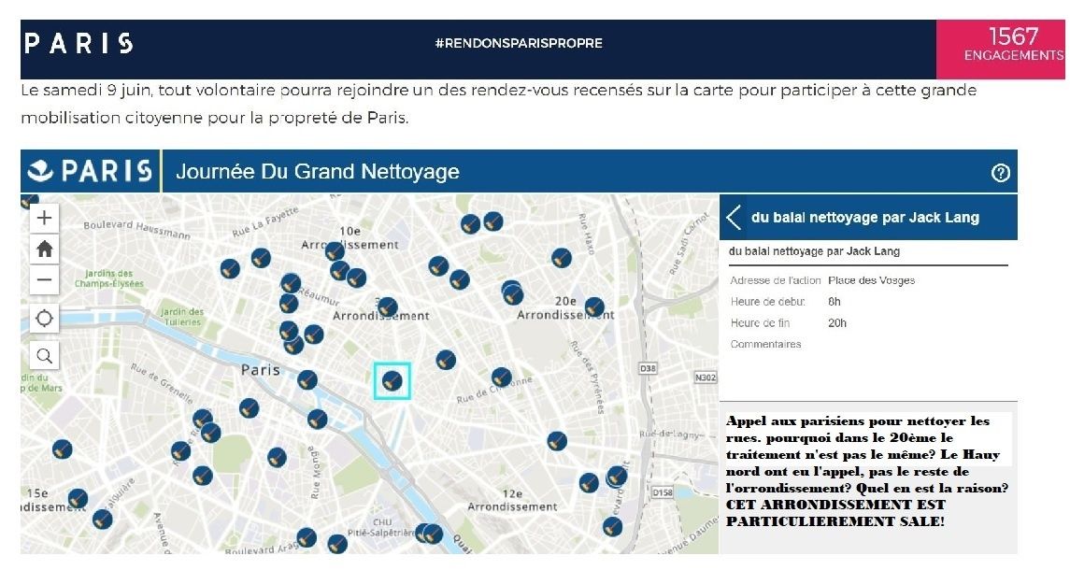1070x570 pixels.
Task: Zoom out the map with minus button
Action: click(44, 279)
